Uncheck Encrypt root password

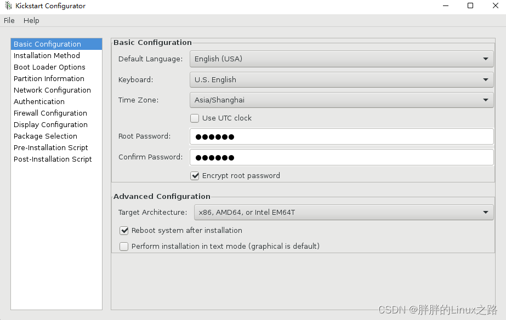(195, 176)
